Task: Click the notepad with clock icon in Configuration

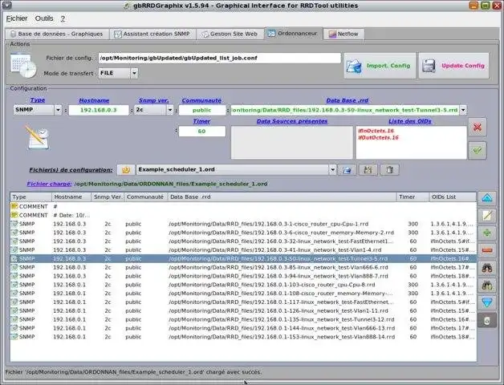Action: click(x=37, y=137)
